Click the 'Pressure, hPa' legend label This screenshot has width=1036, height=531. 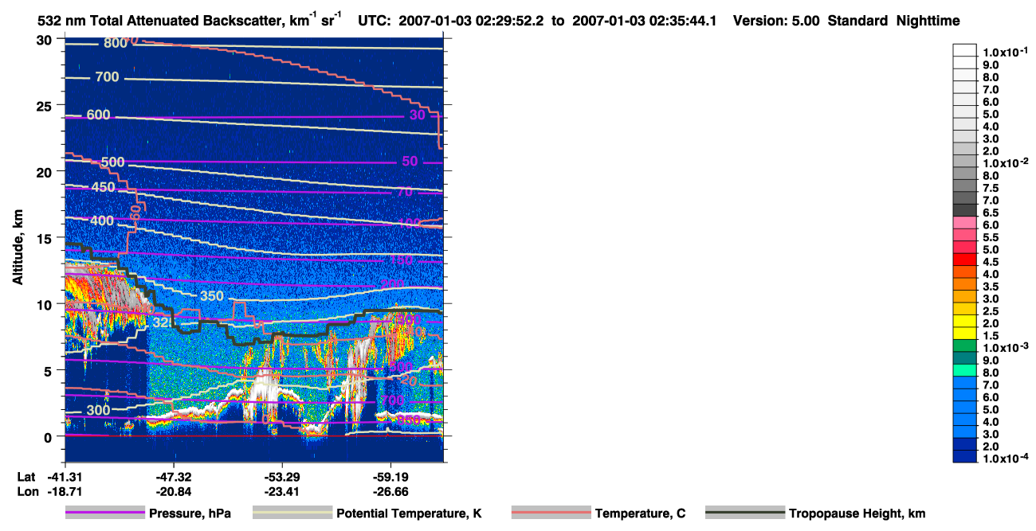pyautogui.click(x=190, y=513)
